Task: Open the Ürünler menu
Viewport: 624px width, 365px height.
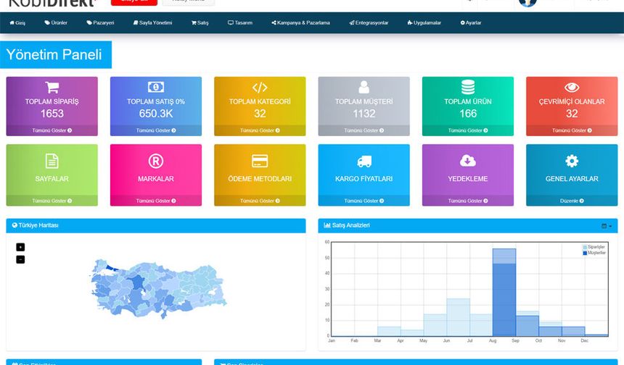Action: click(x=56, y=22)
